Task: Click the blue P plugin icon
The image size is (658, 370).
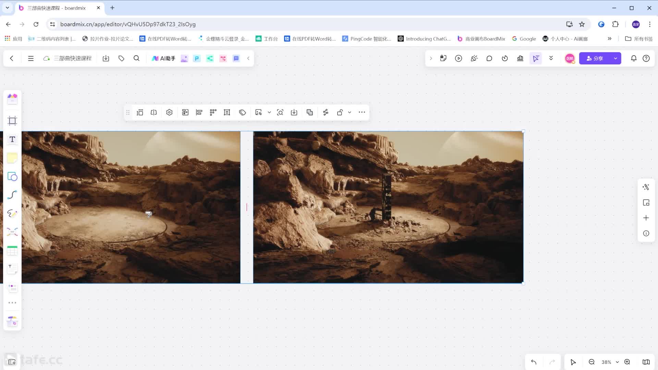Action: point(197,59)
